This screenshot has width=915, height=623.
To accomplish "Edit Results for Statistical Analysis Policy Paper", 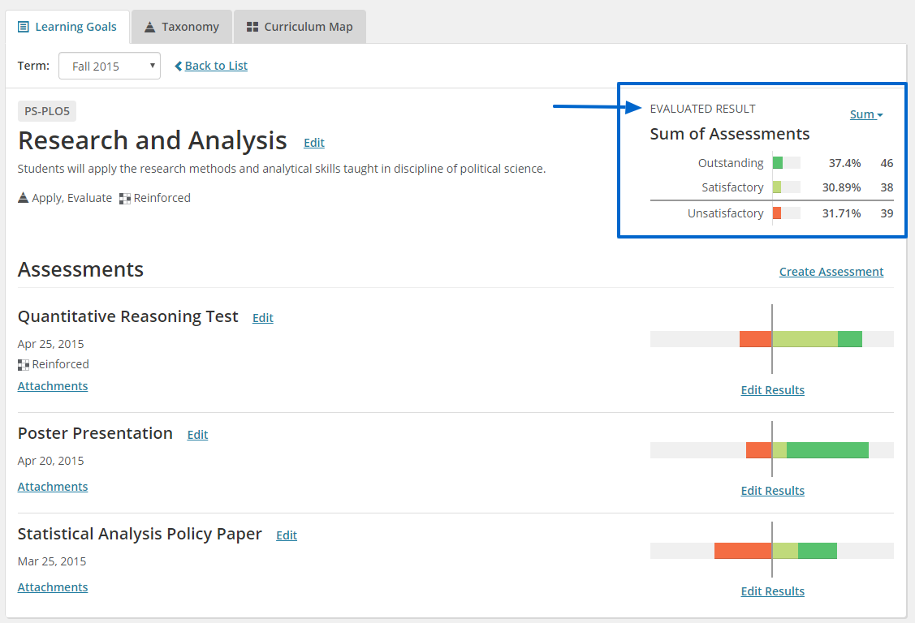I will (773, 591).
